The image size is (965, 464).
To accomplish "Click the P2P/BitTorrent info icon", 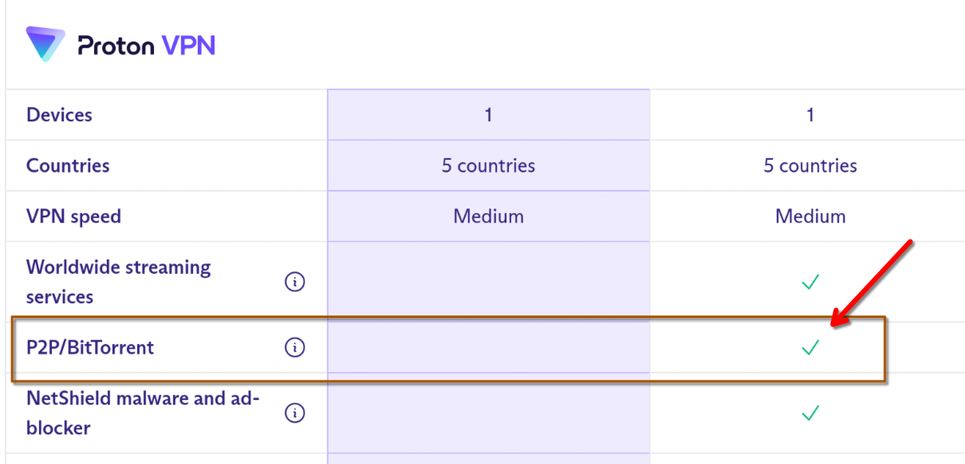I will click(295, 348).
